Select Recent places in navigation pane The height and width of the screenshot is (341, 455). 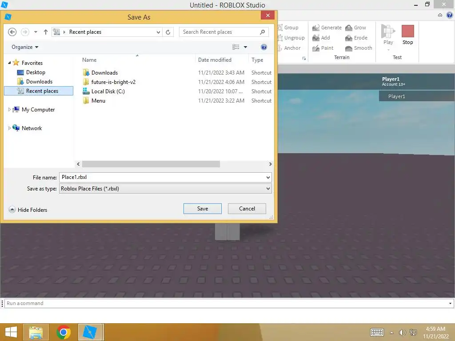[x=39, y=91]
